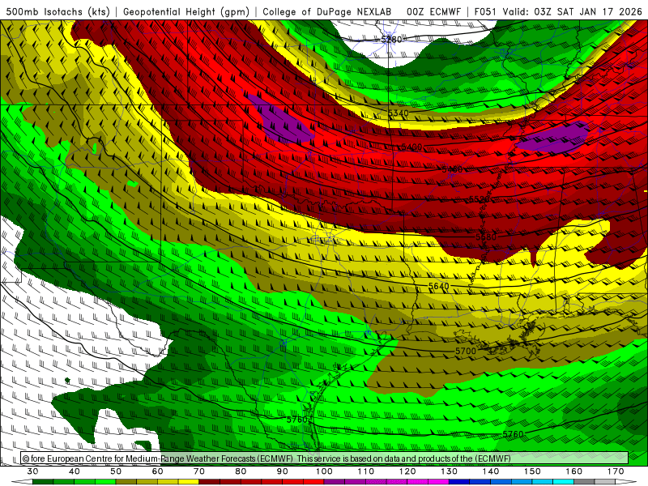This screenshot has width=648, height=486.
Task: Click the 150 knot scale label
Action: tap(532, 471)
